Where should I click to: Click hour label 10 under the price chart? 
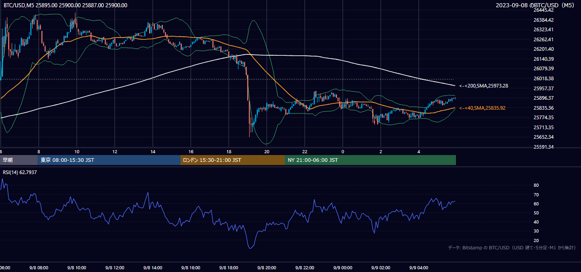(77, 151)
